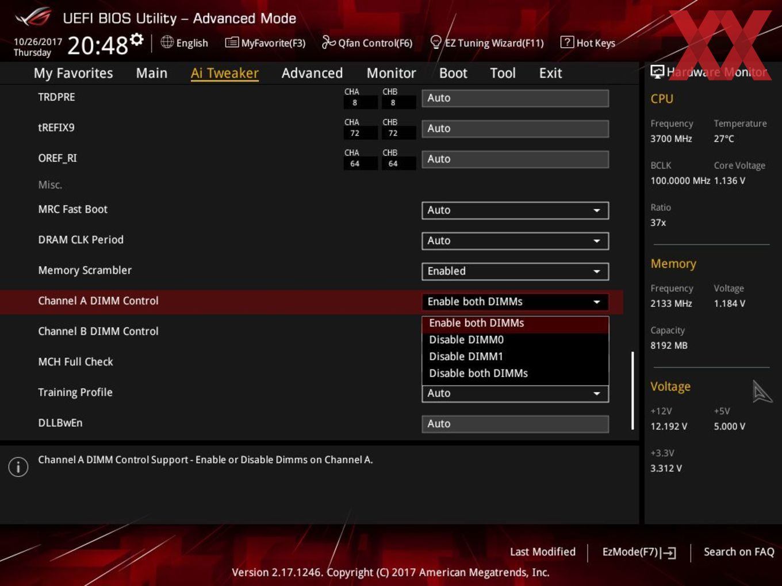This screenshot has height=586, width=782.
Task: Click the settings list scrollbar
Action: click(632, 391)
